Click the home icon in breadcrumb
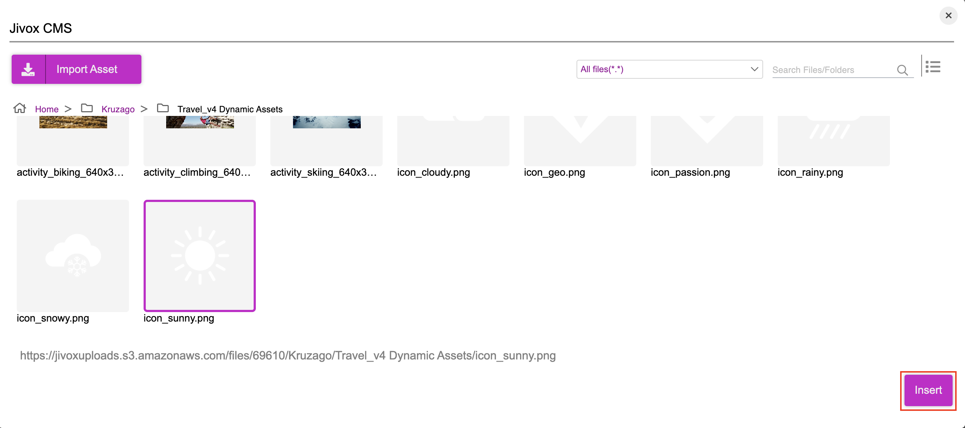 click(x=19, y=108)
